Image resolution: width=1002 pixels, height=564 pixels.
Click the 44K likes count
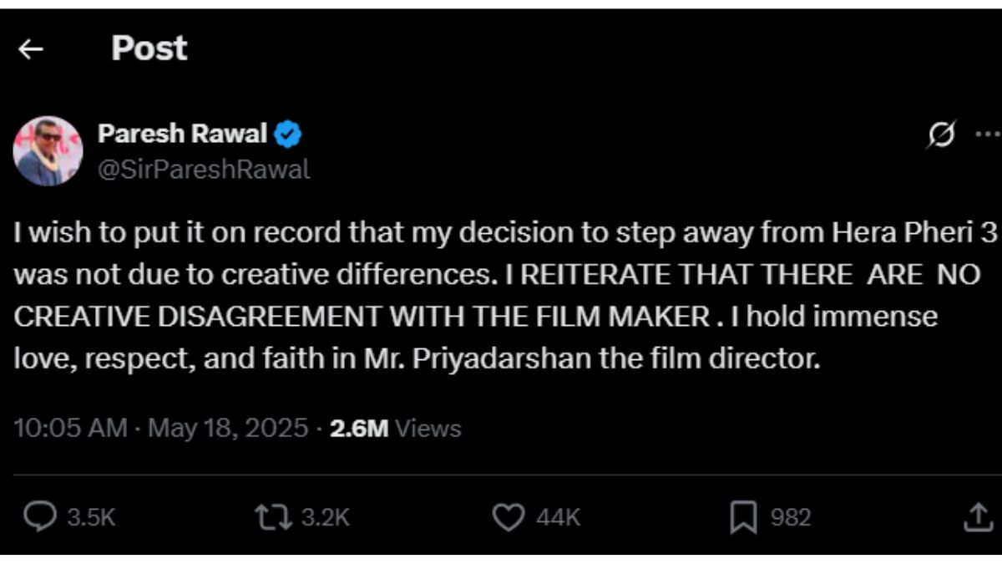[558, 518]
